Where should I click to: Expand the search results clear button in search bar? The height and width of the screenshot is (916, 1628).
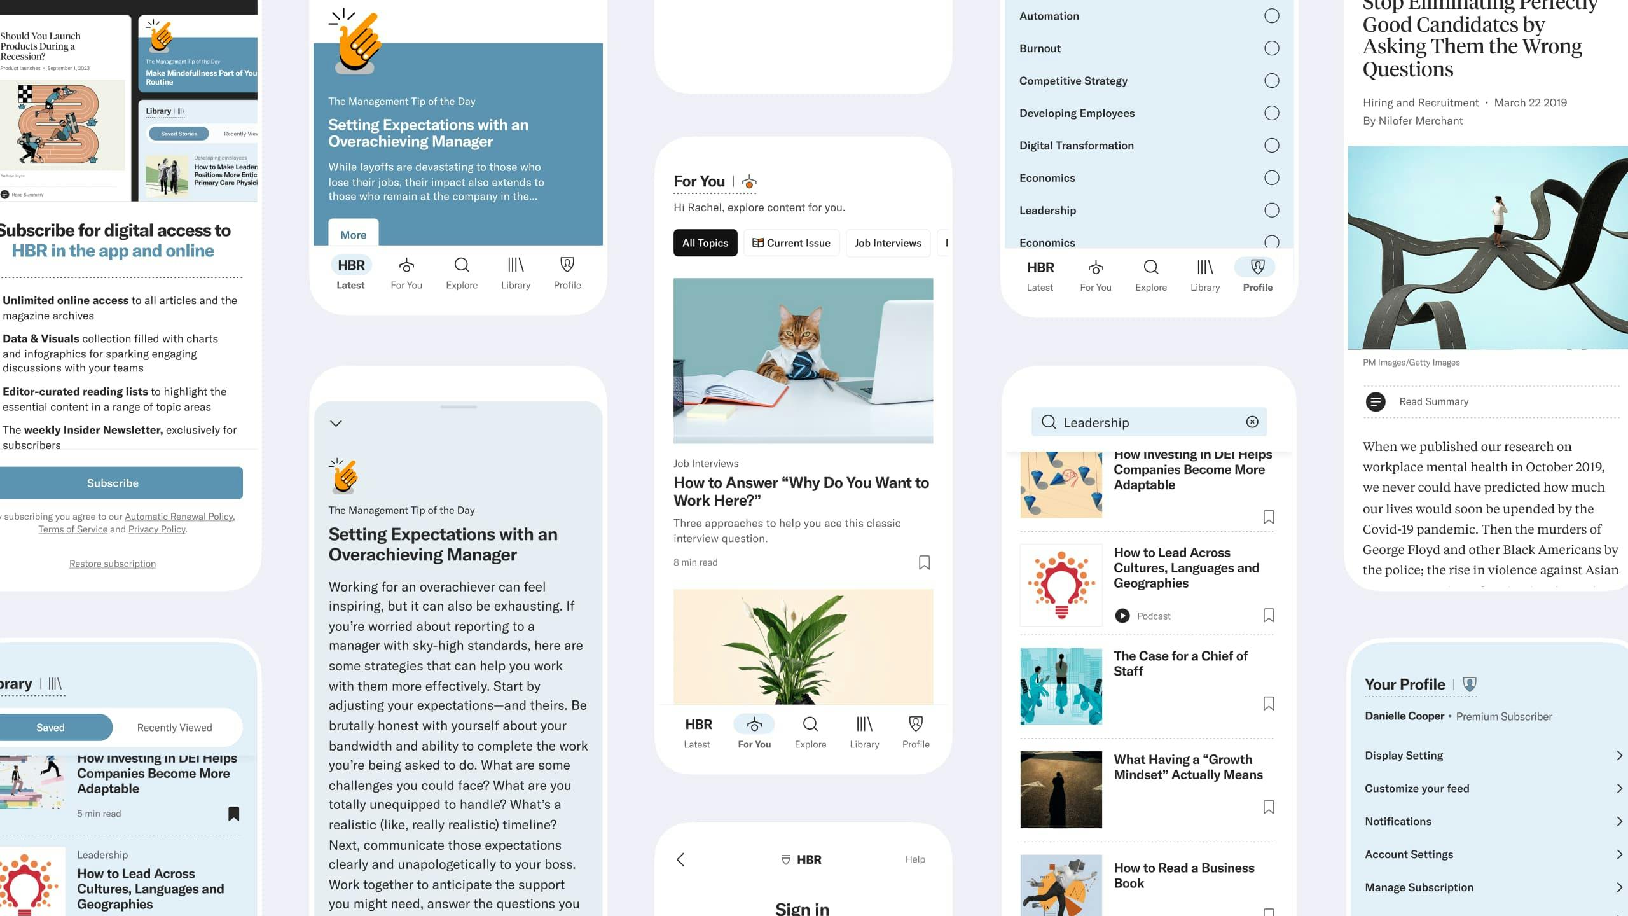(1252, 422)
